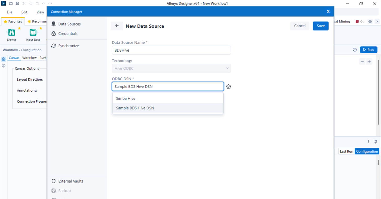Click the Credentials lock icon
Image resolution: width=381 pixels, height=199 pixels.
54,34
